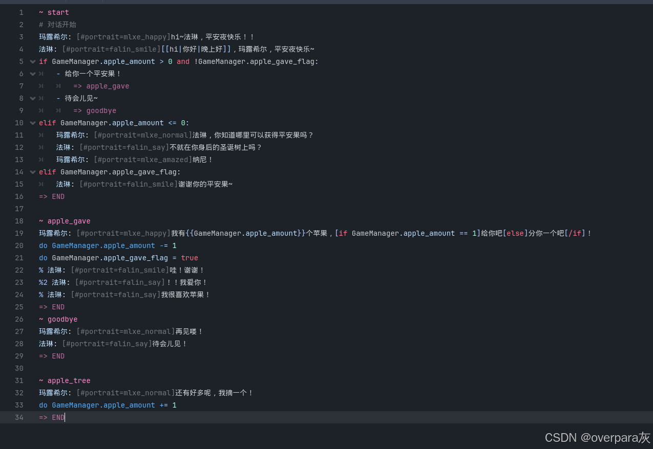Click '=> END' on line 16
Screen dimensions: 653x449
[52, 196]
